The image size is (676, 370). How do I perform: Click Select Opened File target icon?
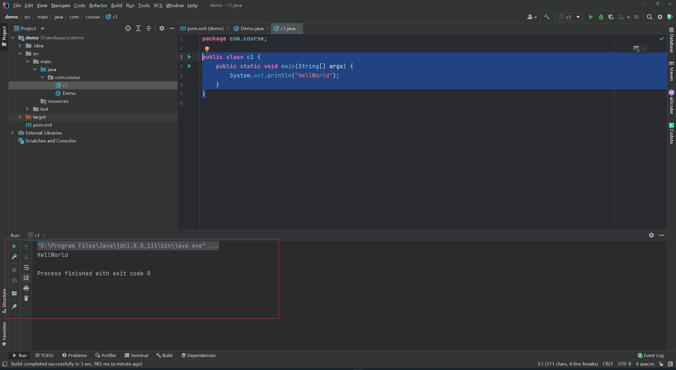128,28
